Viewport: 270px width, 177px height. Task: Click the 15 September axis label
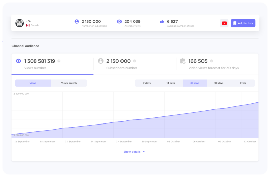(x=22, y=141)
